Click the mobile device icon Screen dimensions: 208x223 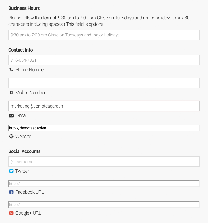pos(11,93)
